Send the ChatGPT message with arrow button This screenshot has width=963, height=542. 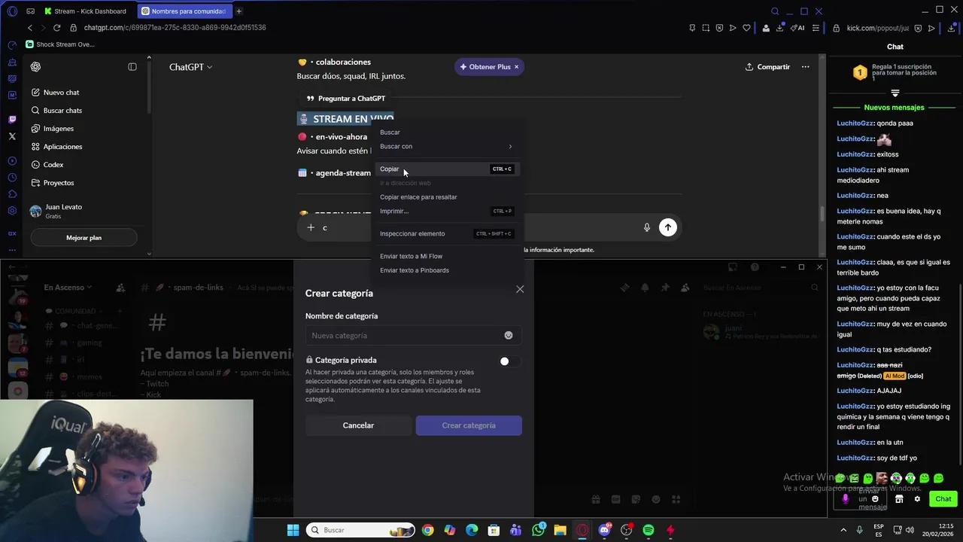coord(667,227)
